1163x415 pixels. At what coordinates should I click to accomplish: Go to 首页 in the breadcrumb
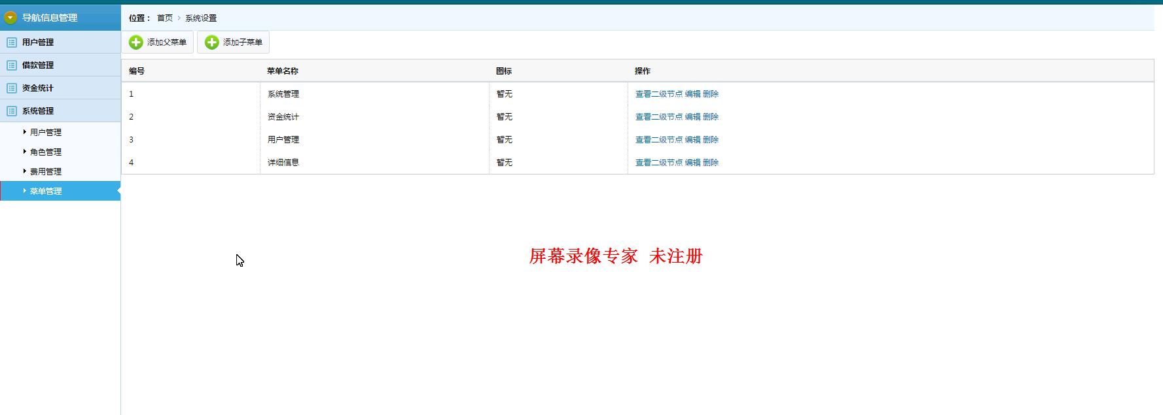point(165,18)
